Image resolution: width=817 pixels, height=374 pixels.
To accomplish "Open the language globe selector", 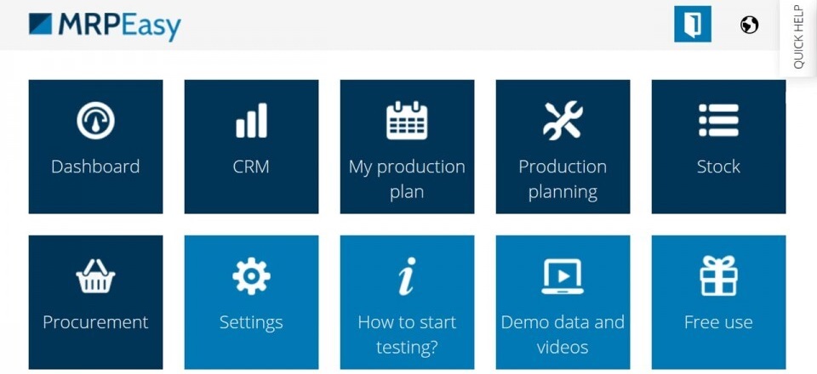I will point(749,25).
